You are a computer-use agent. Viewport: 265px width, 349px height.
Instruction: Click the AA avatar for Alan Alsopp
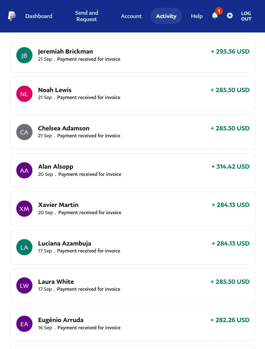coord(24,170)
